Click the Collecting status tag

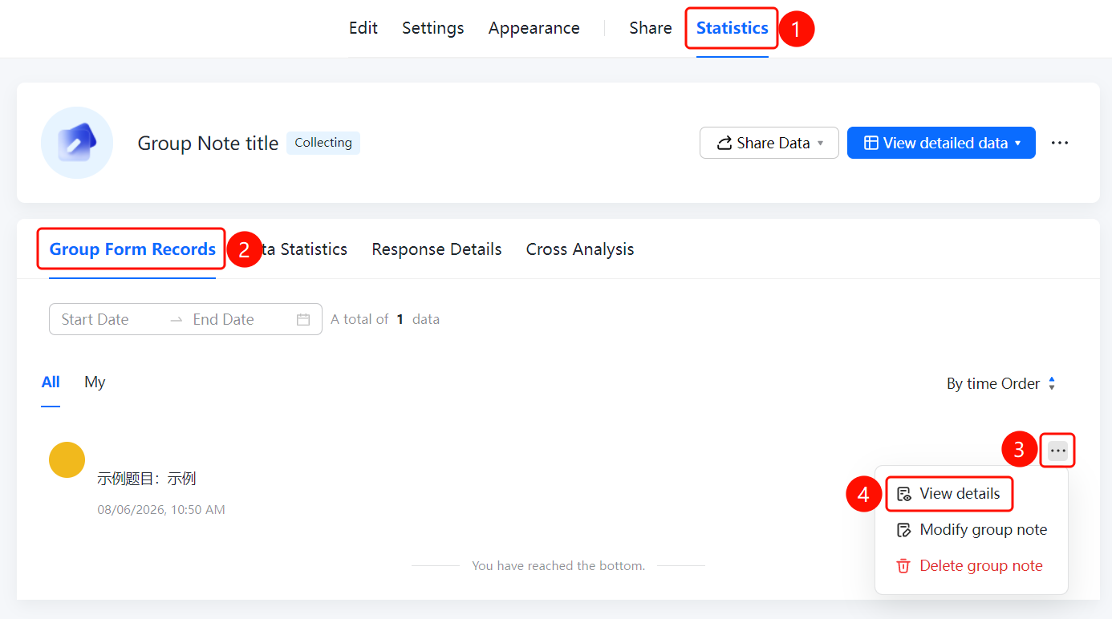pos(323,143)
